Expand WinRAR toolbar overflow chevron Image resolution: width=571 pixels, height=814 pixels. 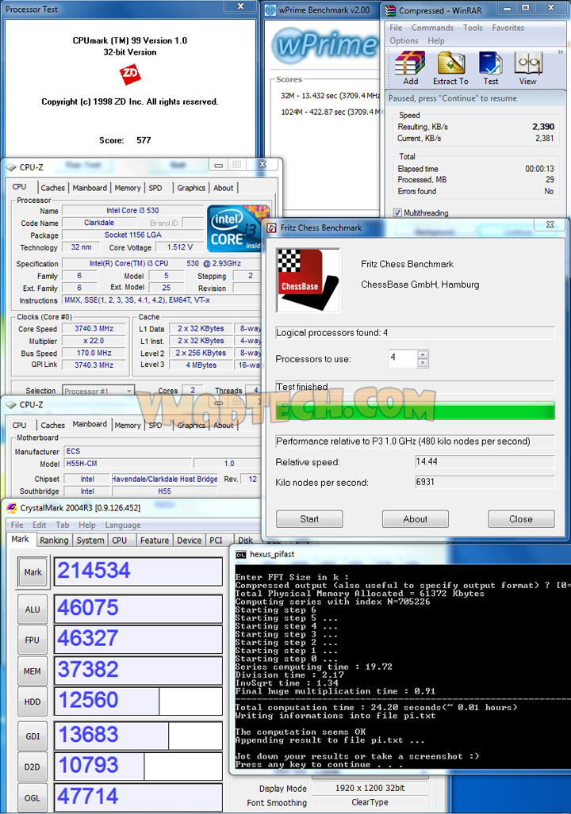coord(561,52)
